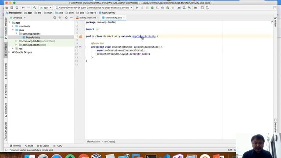Expand the manifests folder
This screenshot has width=281, height=158.
(x=13, y=26)
